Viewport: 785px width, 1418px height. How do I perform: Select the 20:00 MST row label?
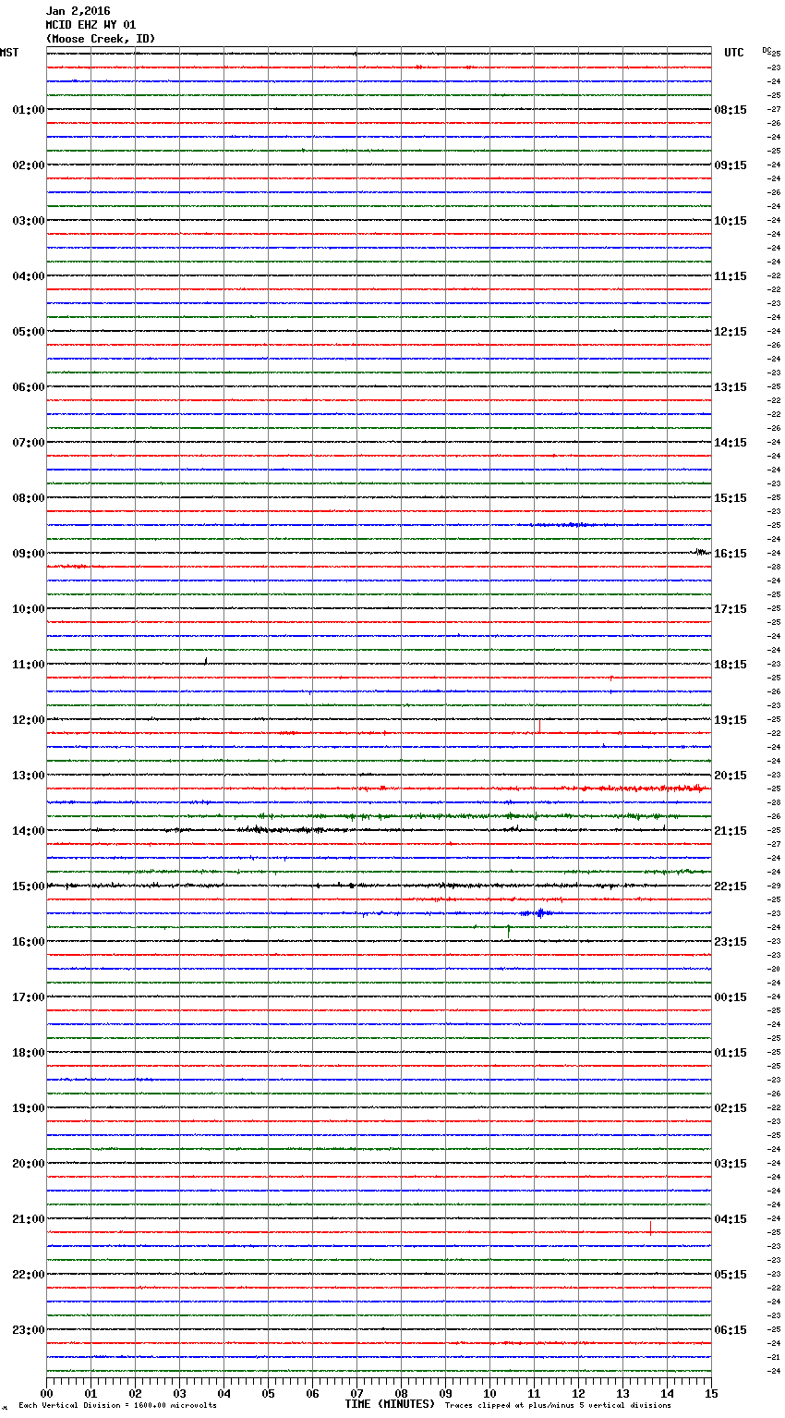click(29, 1164)
